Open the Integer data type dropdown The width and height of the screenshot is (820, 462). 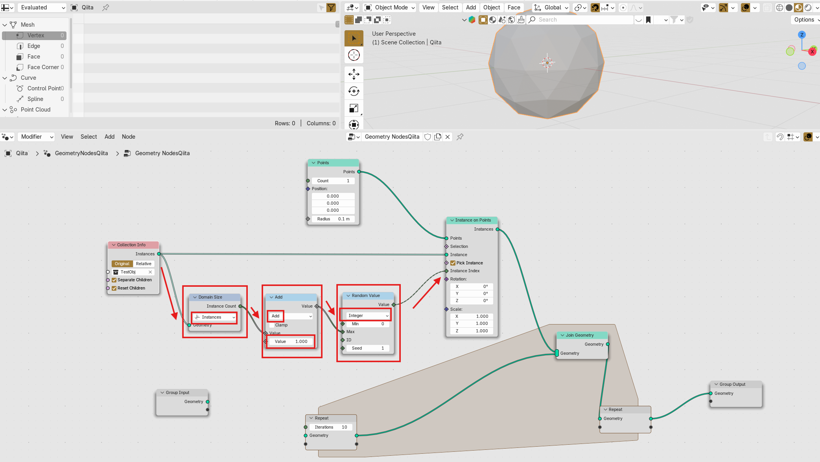(x=368, y=315)
